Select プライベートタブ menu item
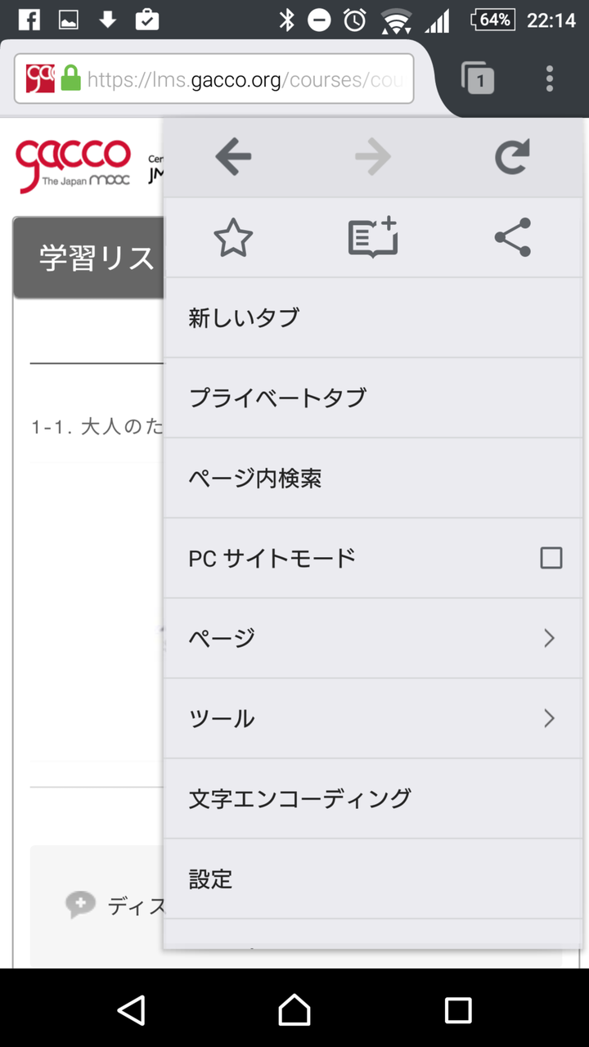Viewport: 589px width, 1047px height. tap(373, 398)
